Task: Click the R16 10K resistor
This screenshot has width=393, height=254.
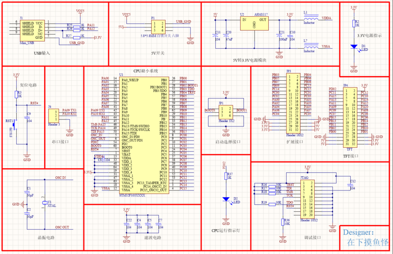Action: 272,186
